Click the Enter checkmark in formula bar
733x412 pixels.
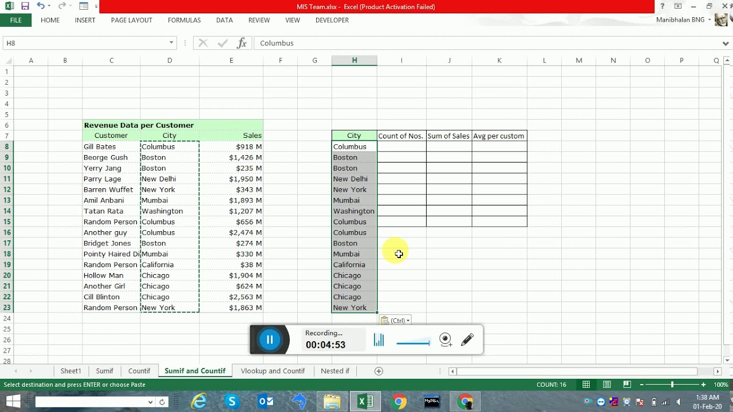tap(222, 43)
